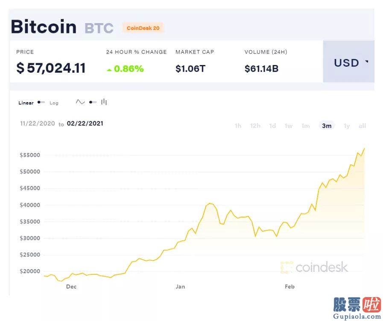Click the green 24 hour change arrow
This screenshot has height=321, width=383.
pos(109,70)
